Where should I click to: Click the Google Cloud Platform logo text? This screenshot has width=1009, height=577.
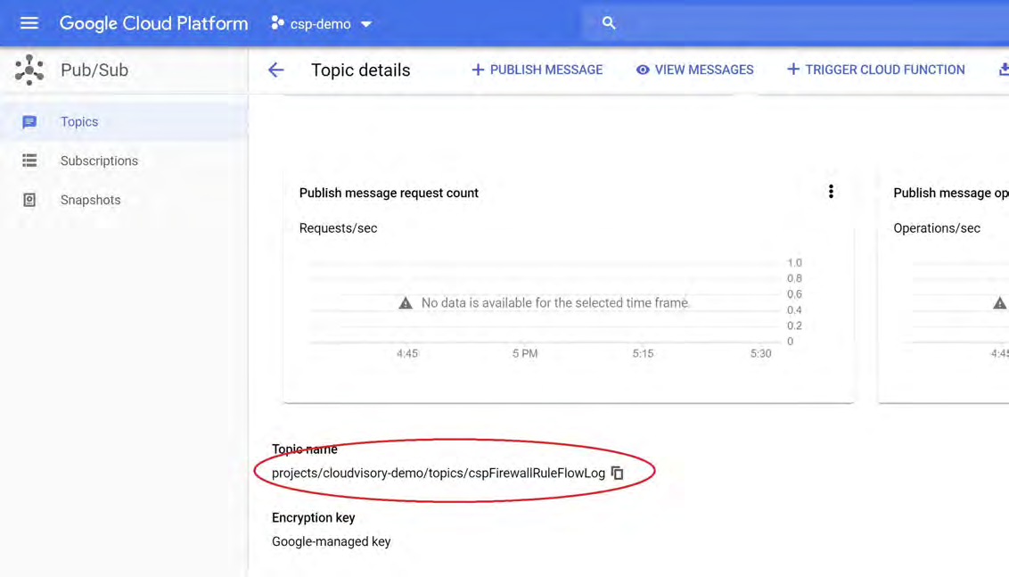click(x=154, y=23)
